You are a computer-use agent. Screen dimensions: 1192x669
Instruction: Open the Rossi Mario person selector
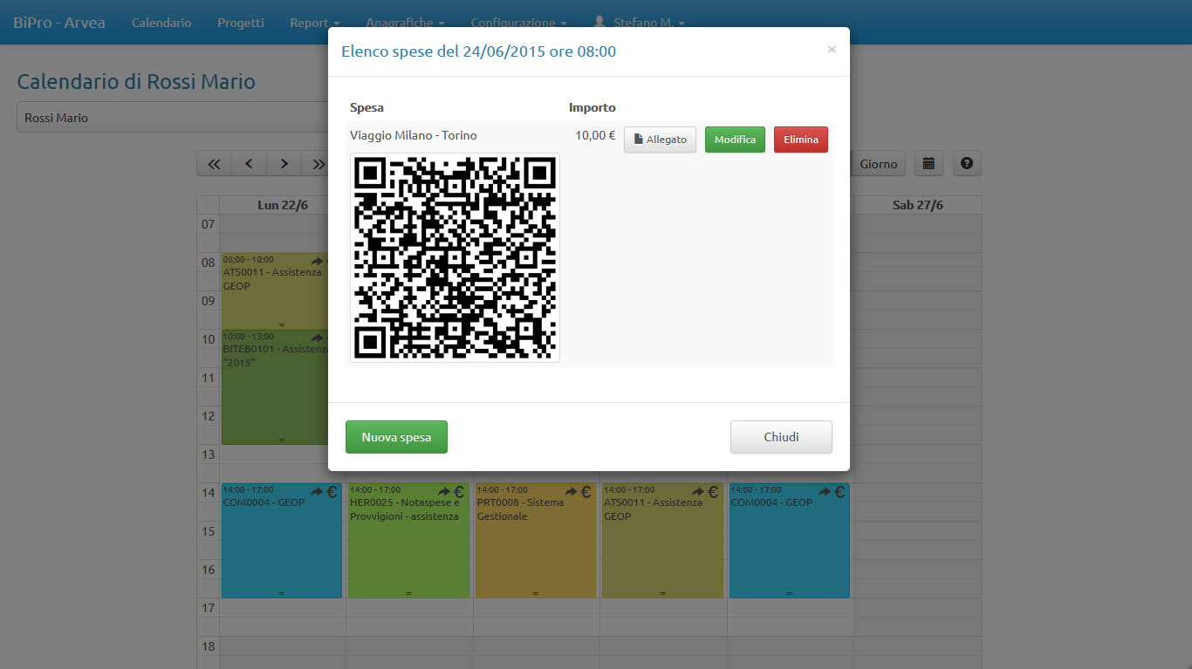coord(173,118)
